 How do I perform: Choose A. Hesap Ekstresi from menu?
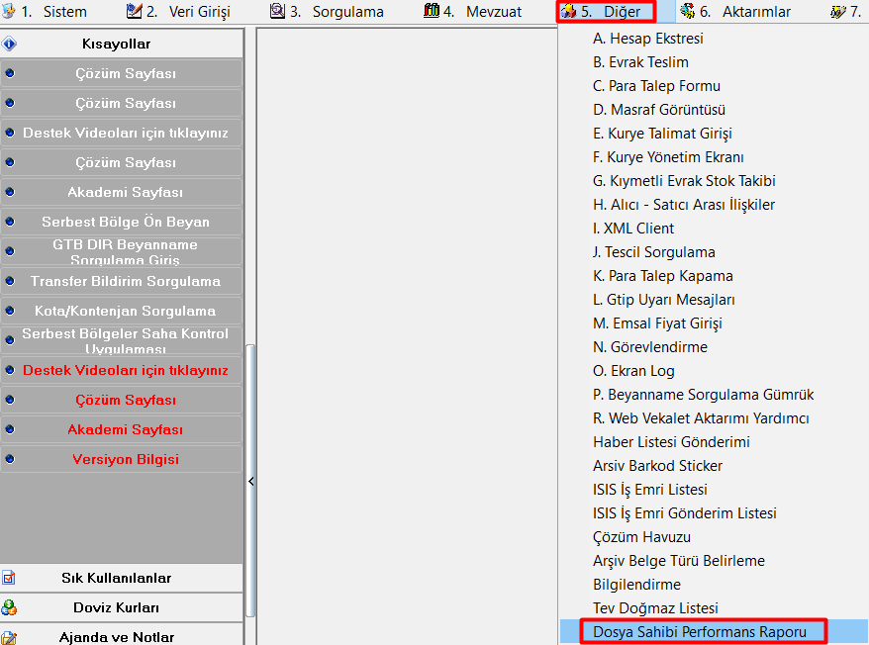click(x=647, y=39)
